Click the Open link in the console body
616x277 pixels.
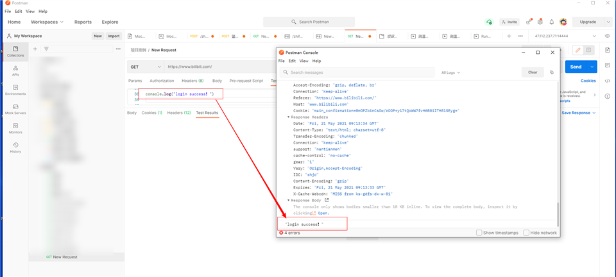click(323, 213)
